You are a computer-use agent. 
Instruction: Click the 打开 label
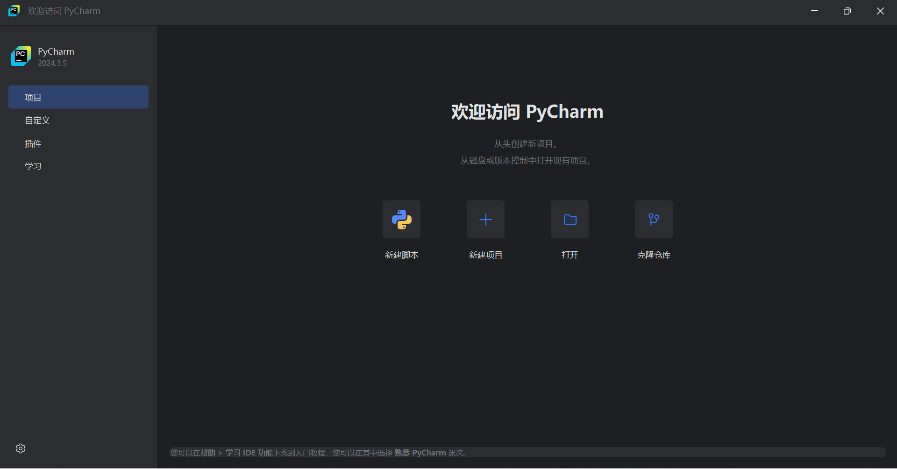(570, 255)
